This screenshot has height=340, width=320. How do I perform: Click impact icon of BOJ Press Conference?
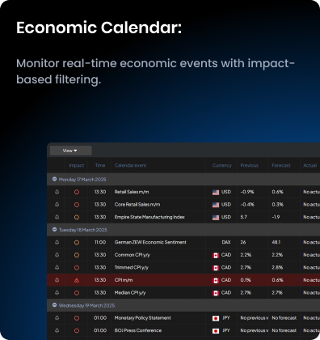click(x=77, y=330)
